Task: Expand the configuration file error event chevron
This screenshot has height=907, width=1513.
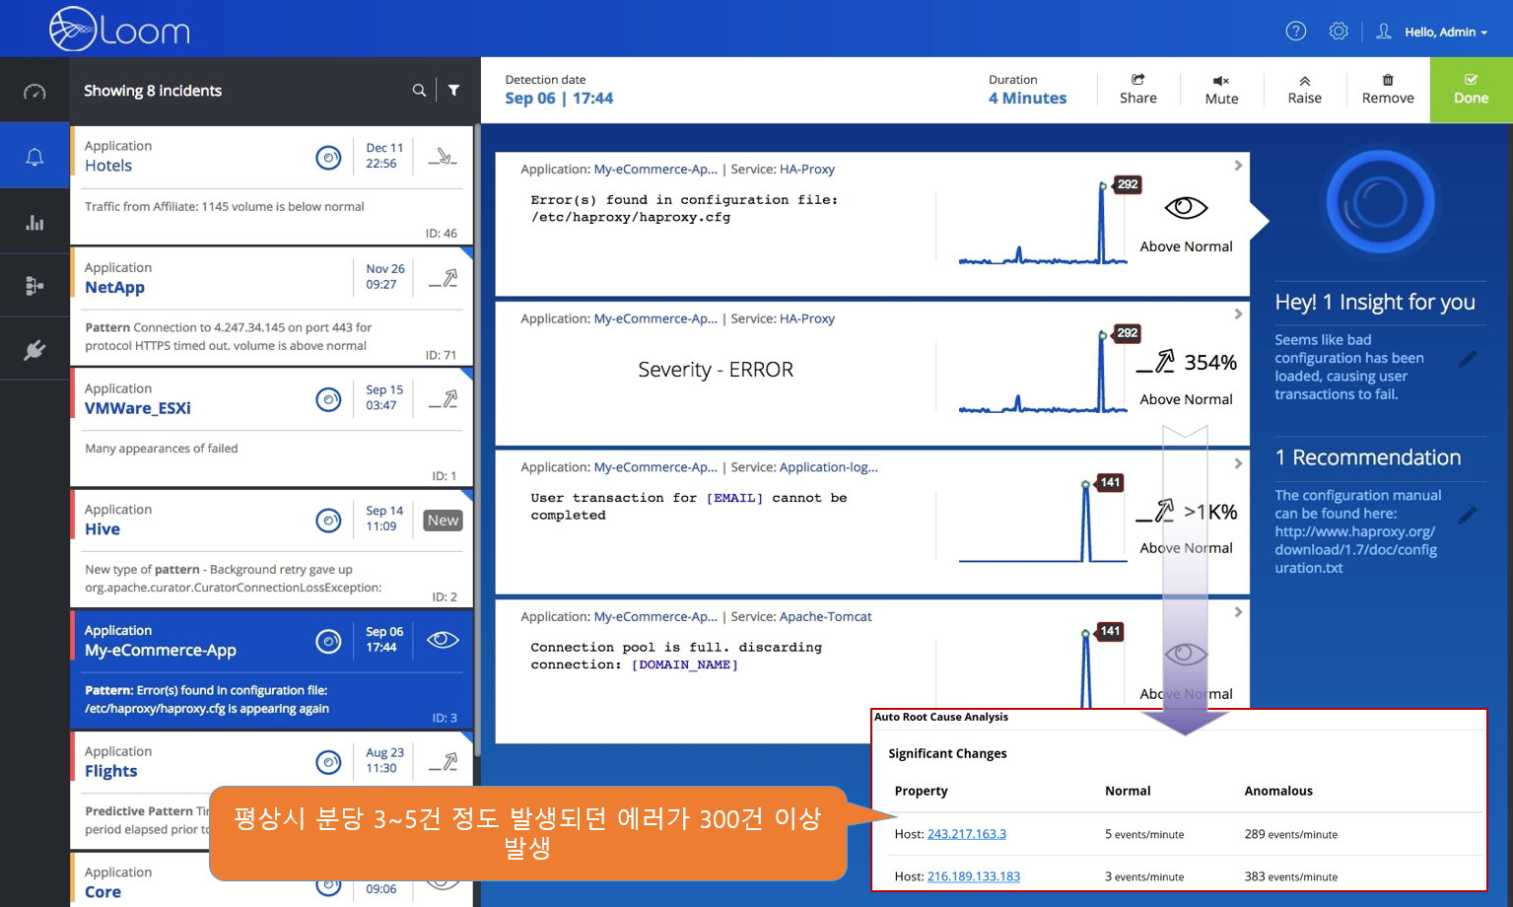Action: click(1238, 166)
